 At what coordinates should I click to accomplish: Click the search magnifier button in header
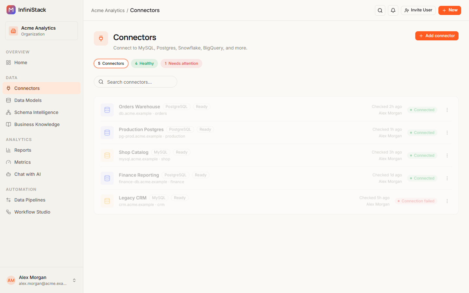(380, 10)
